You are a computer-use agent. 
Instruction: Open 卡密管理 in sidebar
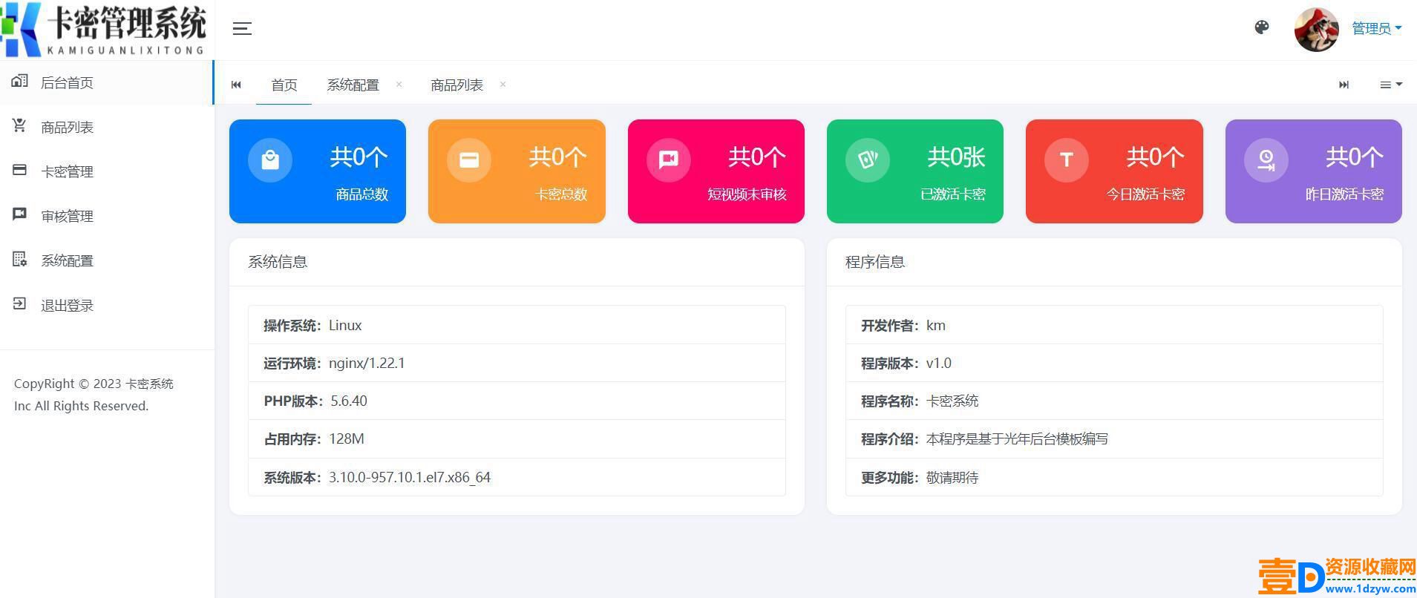point(107,171)
